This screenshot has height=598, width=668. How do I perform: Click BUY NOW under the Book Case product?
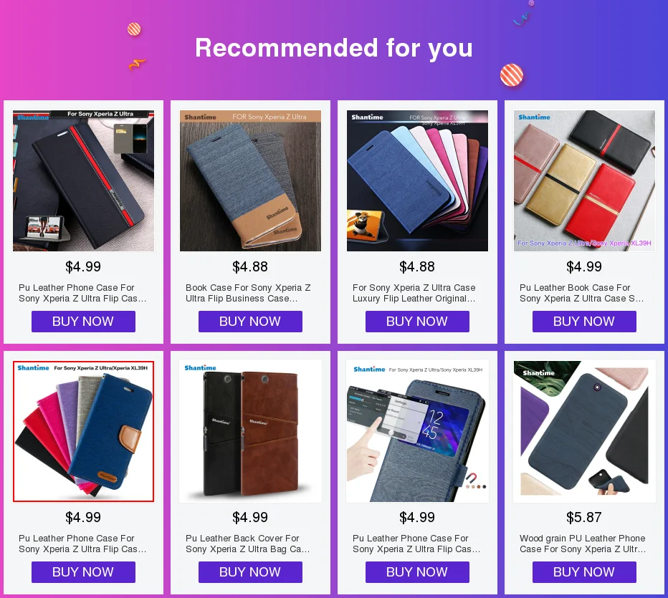click(251, 322)
